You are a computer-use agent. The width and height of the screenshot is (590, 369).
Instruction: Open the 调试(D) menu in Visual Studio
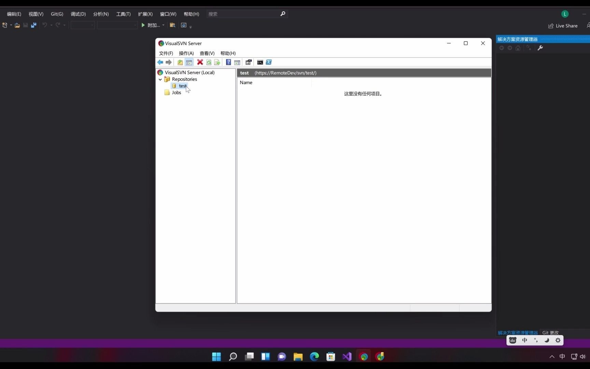[x=78, y=14]
